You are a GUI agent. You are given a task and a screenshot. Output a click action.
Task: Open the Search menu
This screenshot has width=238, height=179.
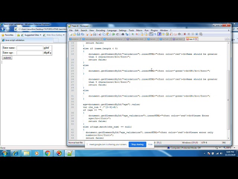[84, 31]
